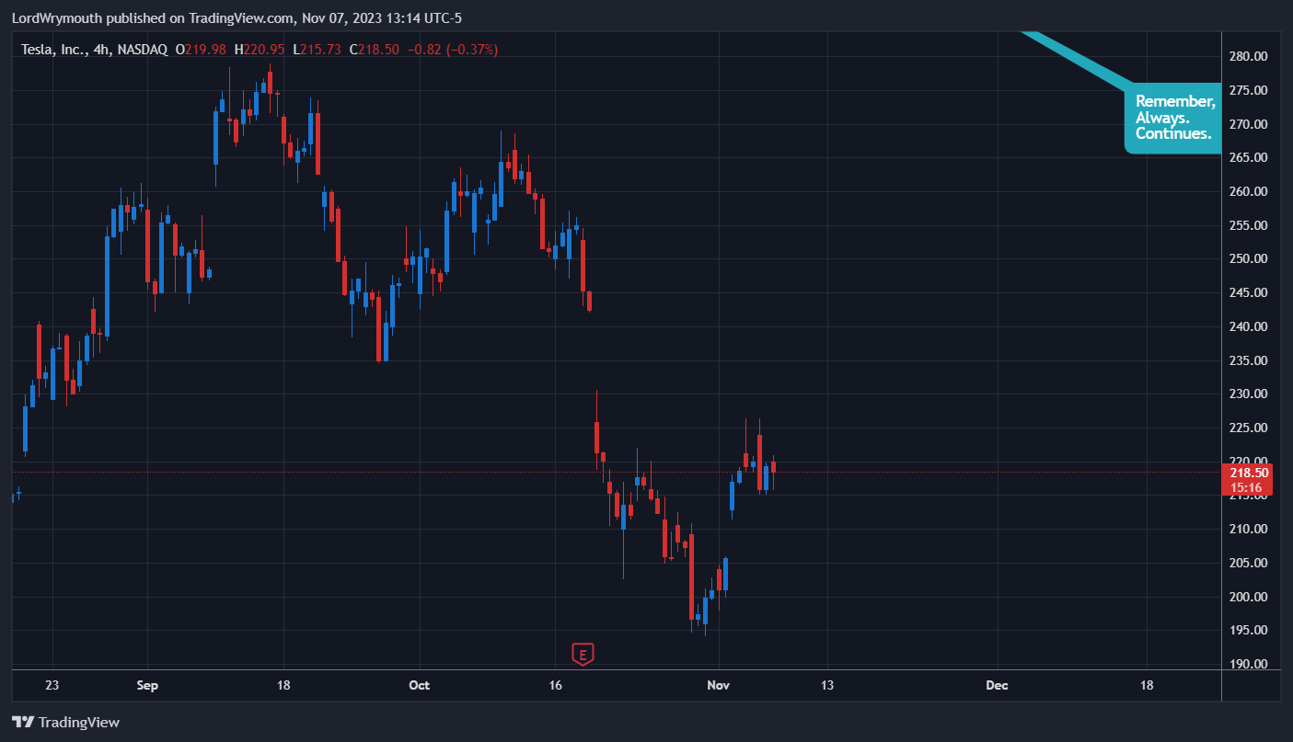This screenshot has height=742, width=1293.
Task: Click the '23' date label on time axis
Action: (x=52, y=685)
